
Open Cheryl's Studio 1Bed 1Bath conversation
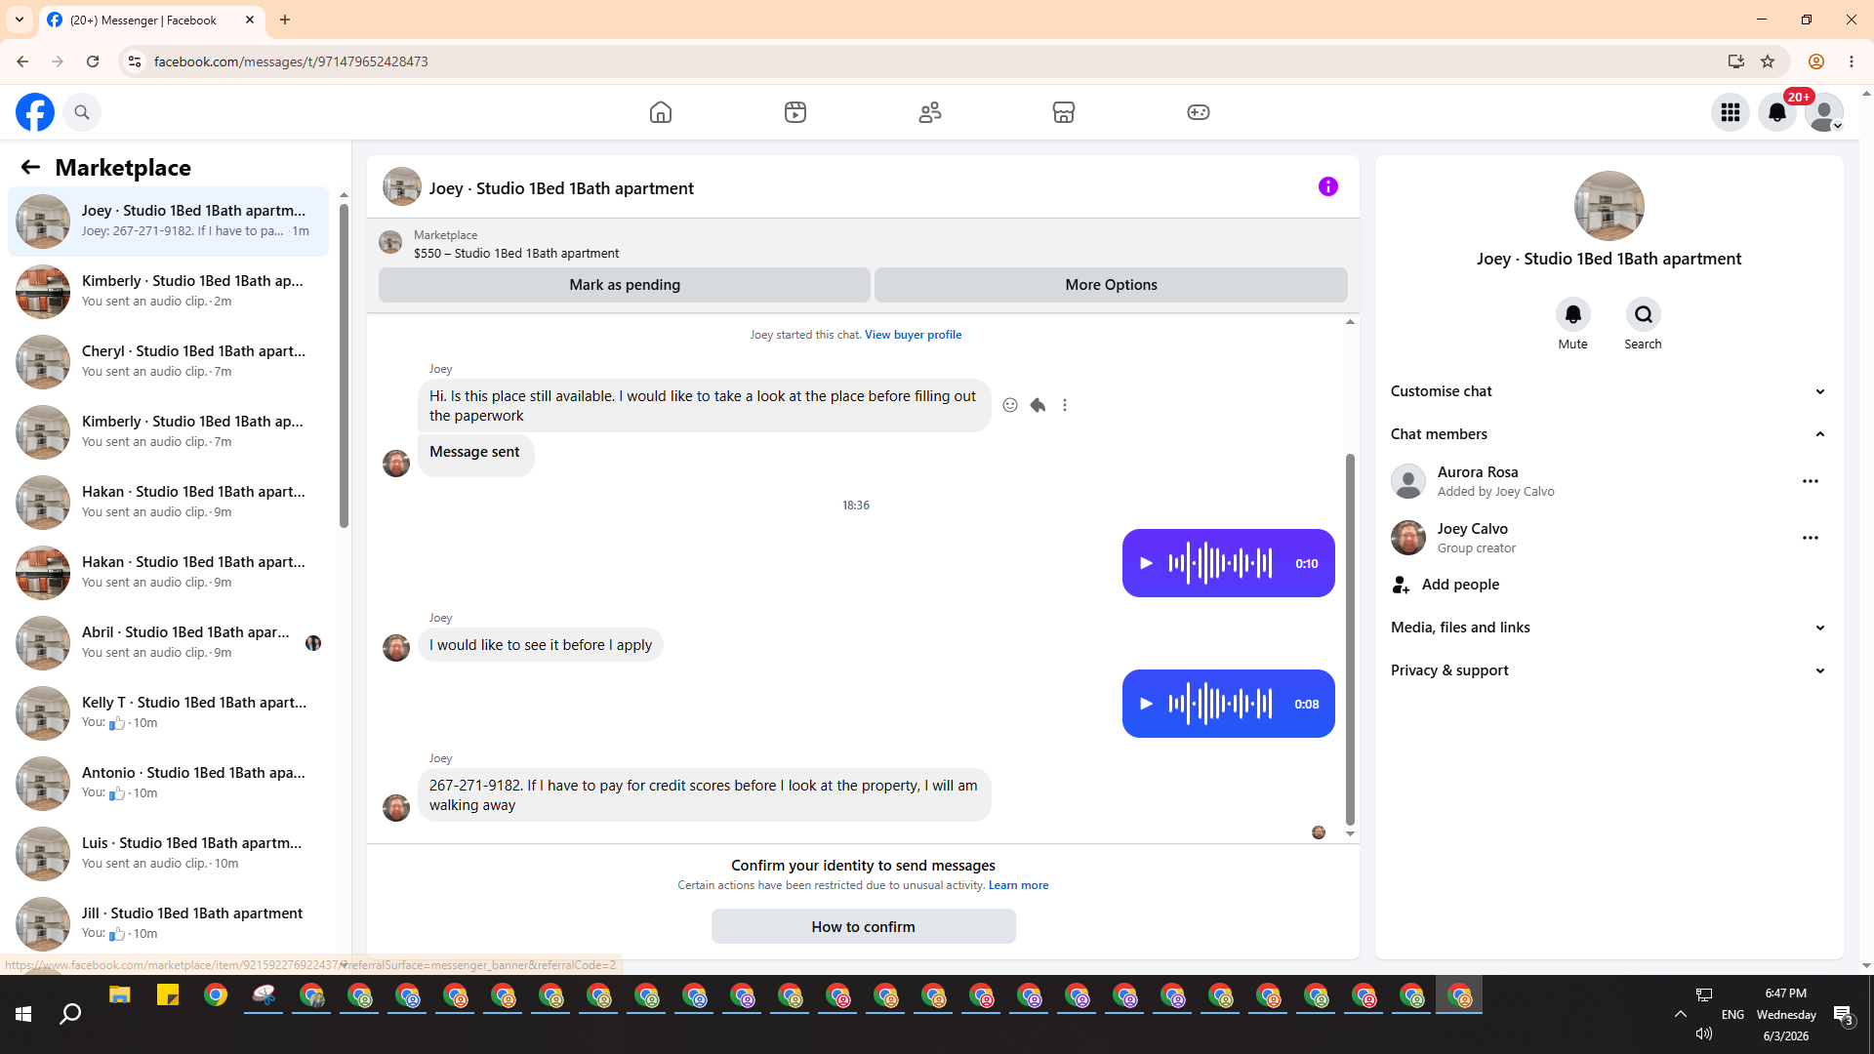tap(169, 362)
